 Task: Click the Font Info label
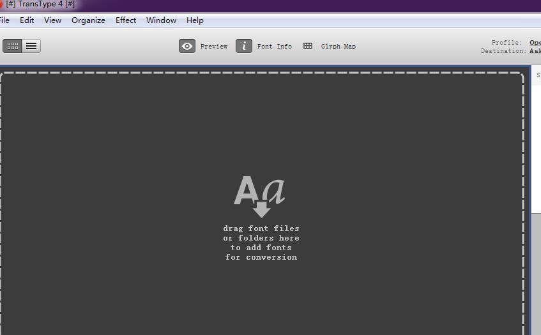274,46
